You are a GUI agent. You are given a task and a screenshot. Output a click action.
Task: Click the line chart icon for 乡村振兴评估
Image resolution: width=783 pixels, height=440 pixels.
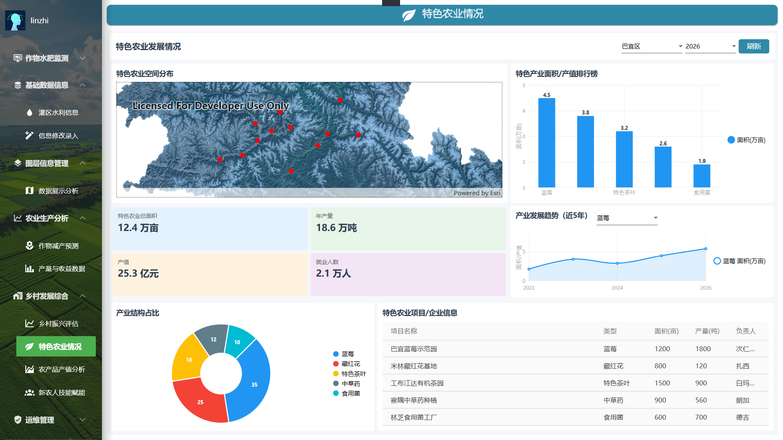point(29,323)
